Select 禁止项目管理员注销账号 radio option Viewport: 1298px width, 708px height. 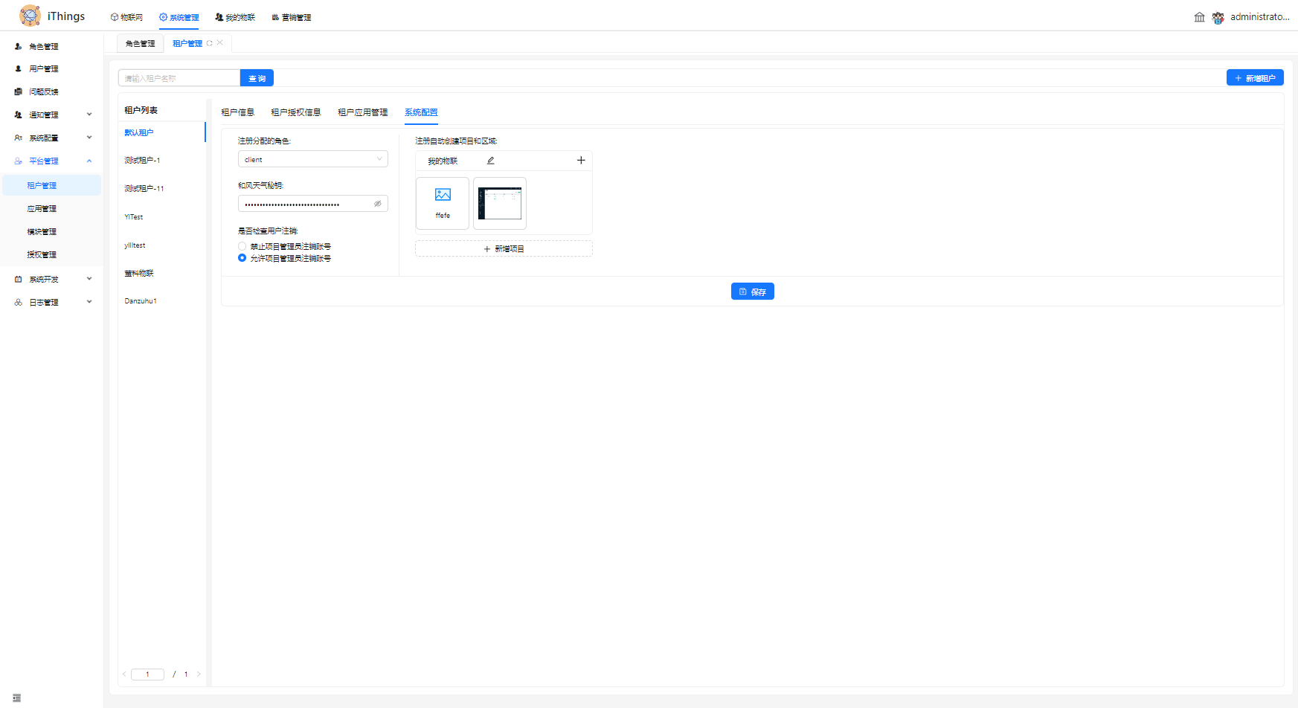(242, 246)
